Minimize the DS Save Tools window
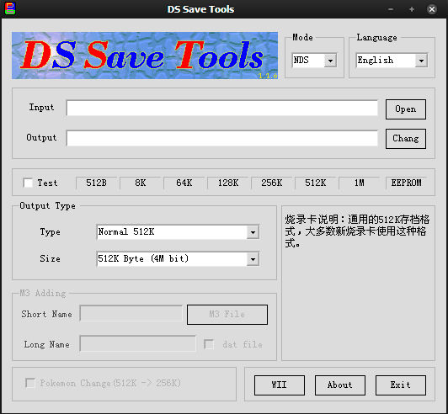Image resolution: width=448 pixels, height=414 pixels. 391,9
